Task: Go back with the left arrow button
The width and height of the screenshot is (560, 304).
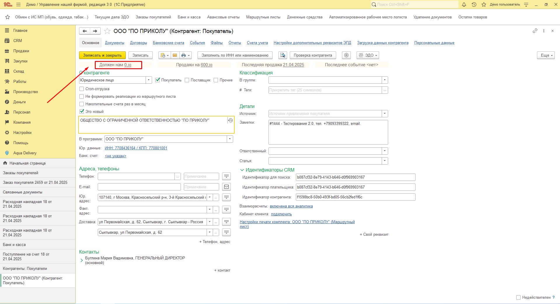Action: (x=85, y=31)
